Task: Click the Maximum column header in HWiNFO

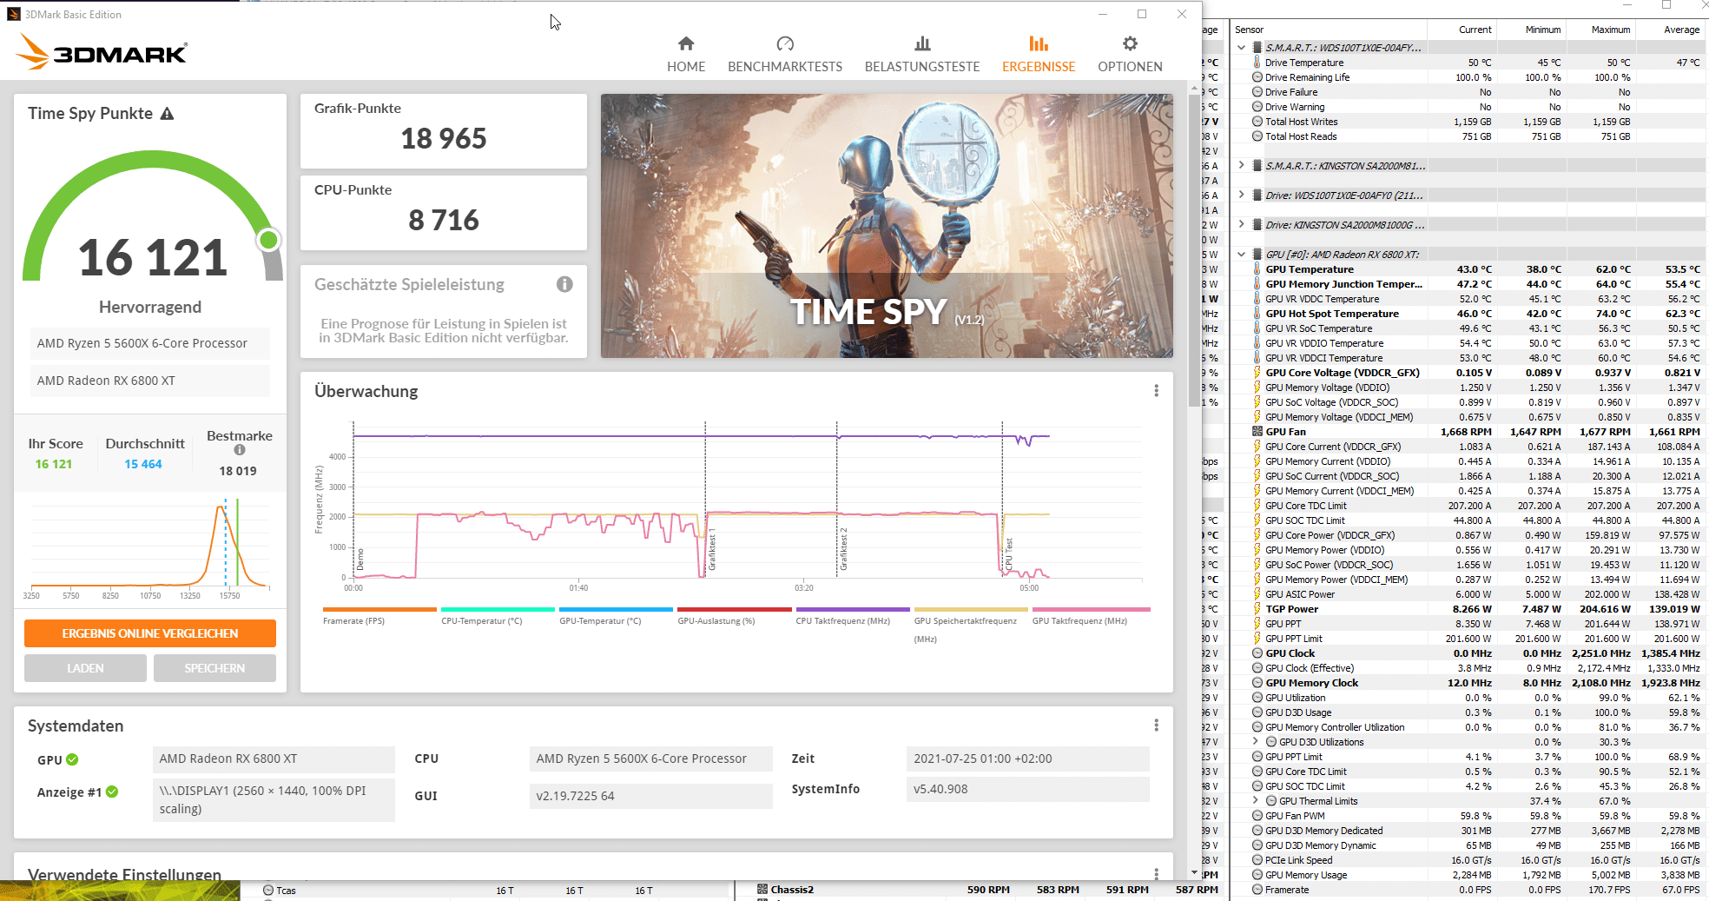Action: click(1611, 30)
